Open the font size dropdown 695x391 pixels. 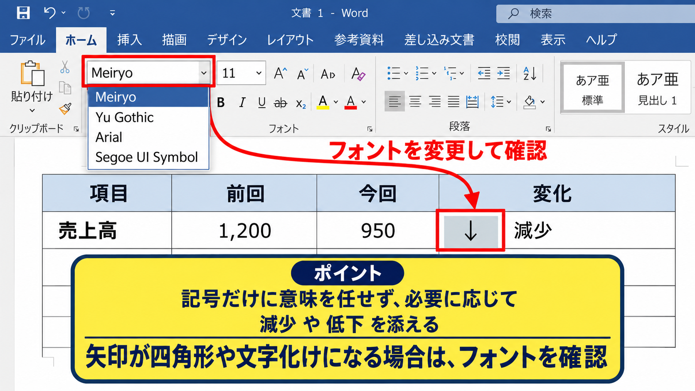pyautogui.click(x=259, y=73)
